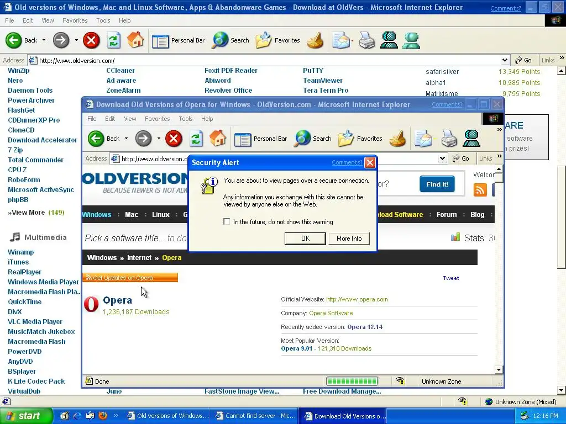Click the main window address field
Viewport: 566px width, 424px height.
(x=269, y=60)
